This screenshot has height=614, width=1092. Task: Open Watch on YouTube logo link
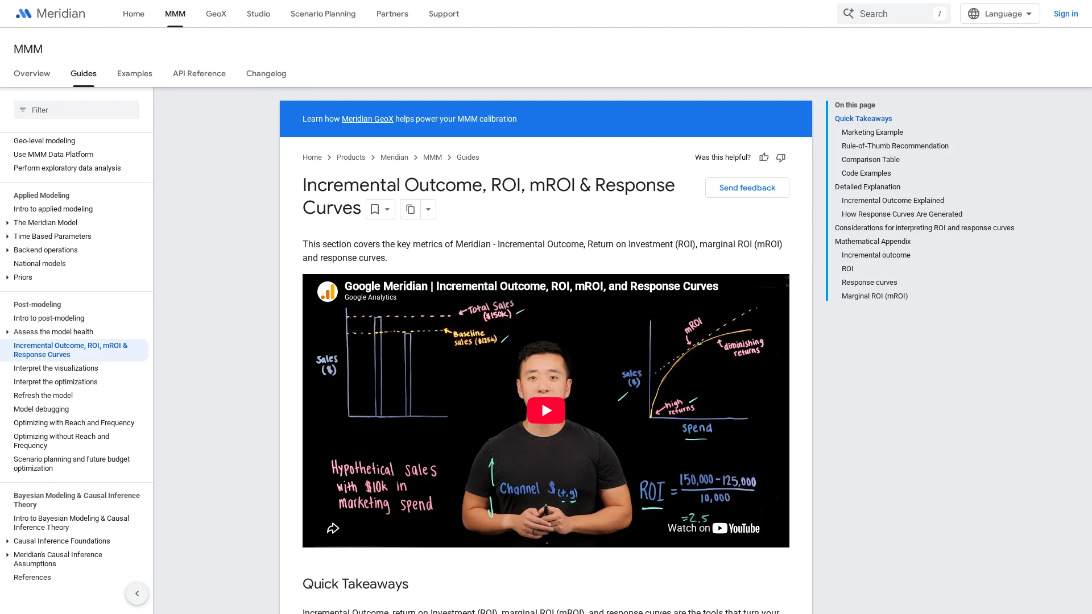click(x=736, y=528)
